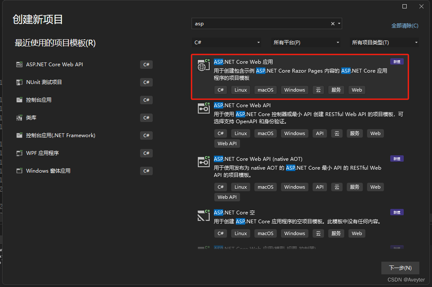Click the C# badge beside NUnit 测试项目
The image size is (432, 287).
(x=146, y=82)
